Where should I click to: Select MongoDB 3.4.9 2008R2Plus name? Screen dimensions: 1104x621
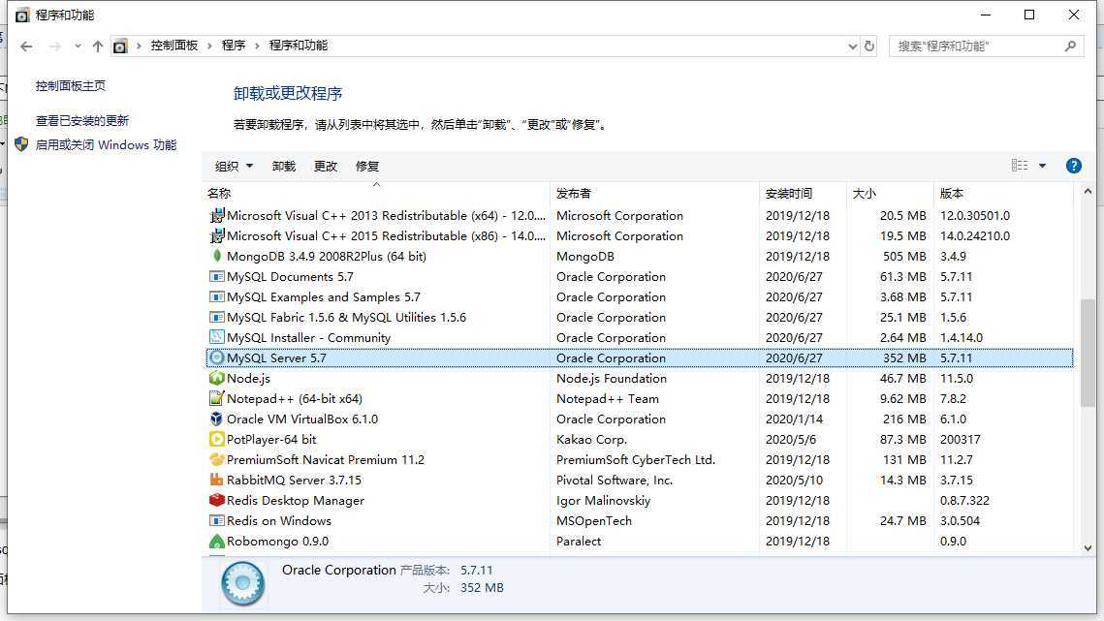pyautogui.click(x=326, y=257)
